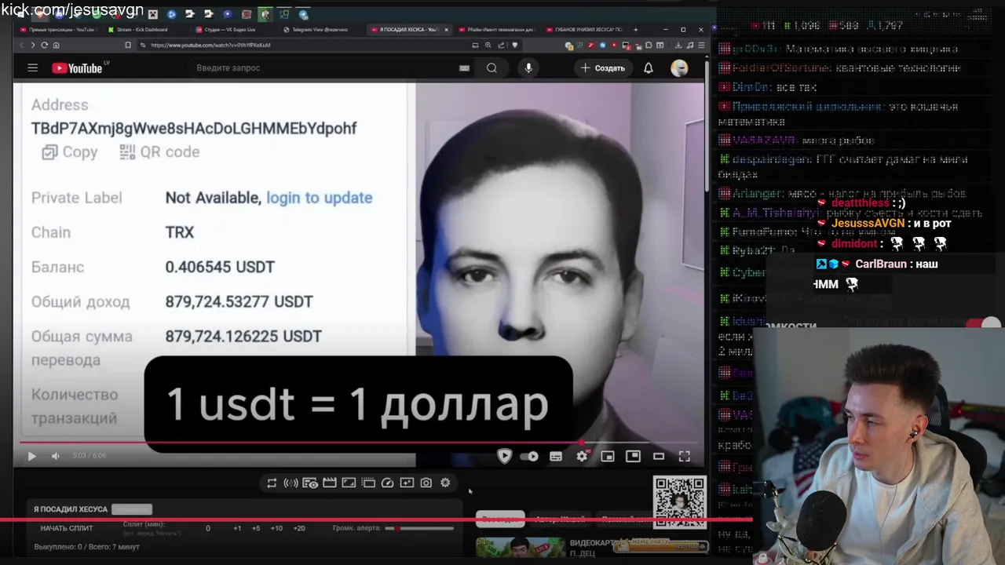
Task: Click the YouTube search magnifier button
Action: [x=492, y=68]
